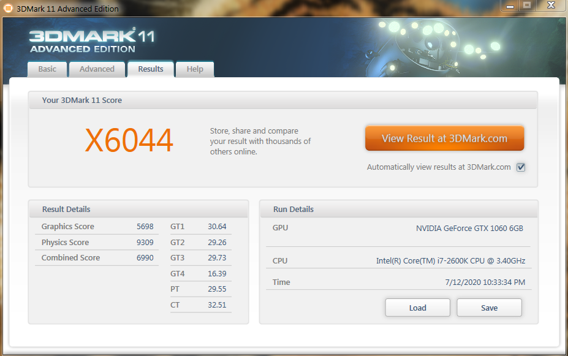Click the GT3 result 29.73
The image size is (568, 356).
click(x=217, y=258)
